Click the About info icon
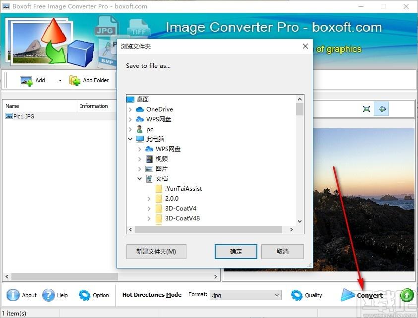 pos(13,295)
